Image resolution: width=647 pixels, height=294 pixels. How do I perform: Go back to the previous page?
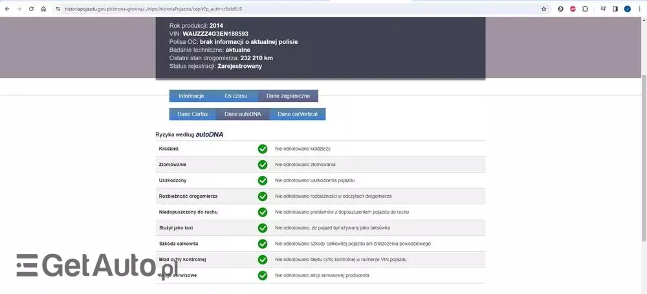click(6, 9)
